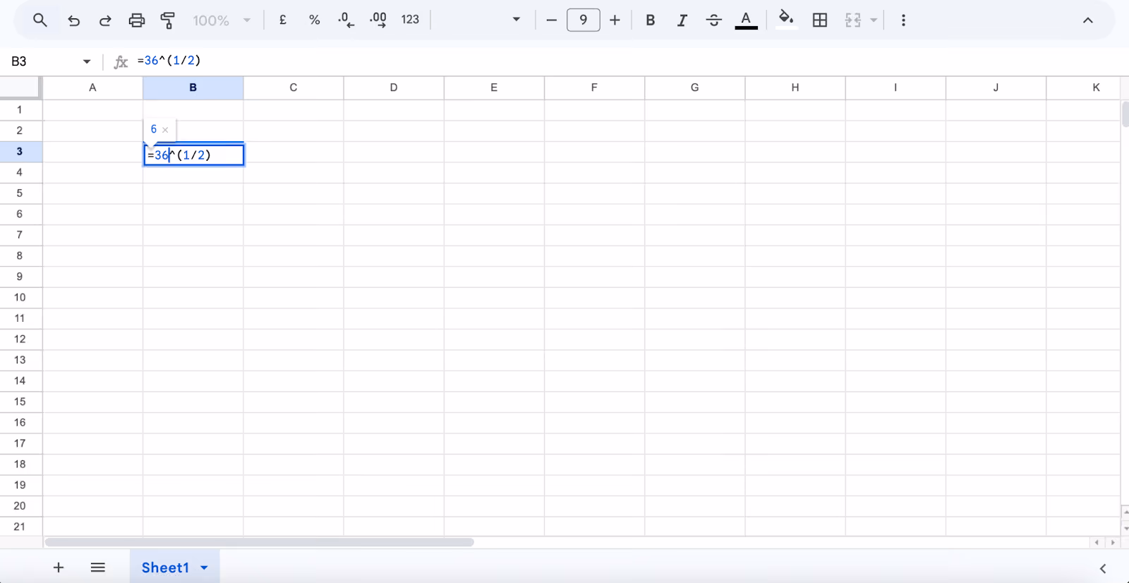Open the all sheets list
Image resolution: width=1129 pixels, height=583 pixels.
[98, 567]
